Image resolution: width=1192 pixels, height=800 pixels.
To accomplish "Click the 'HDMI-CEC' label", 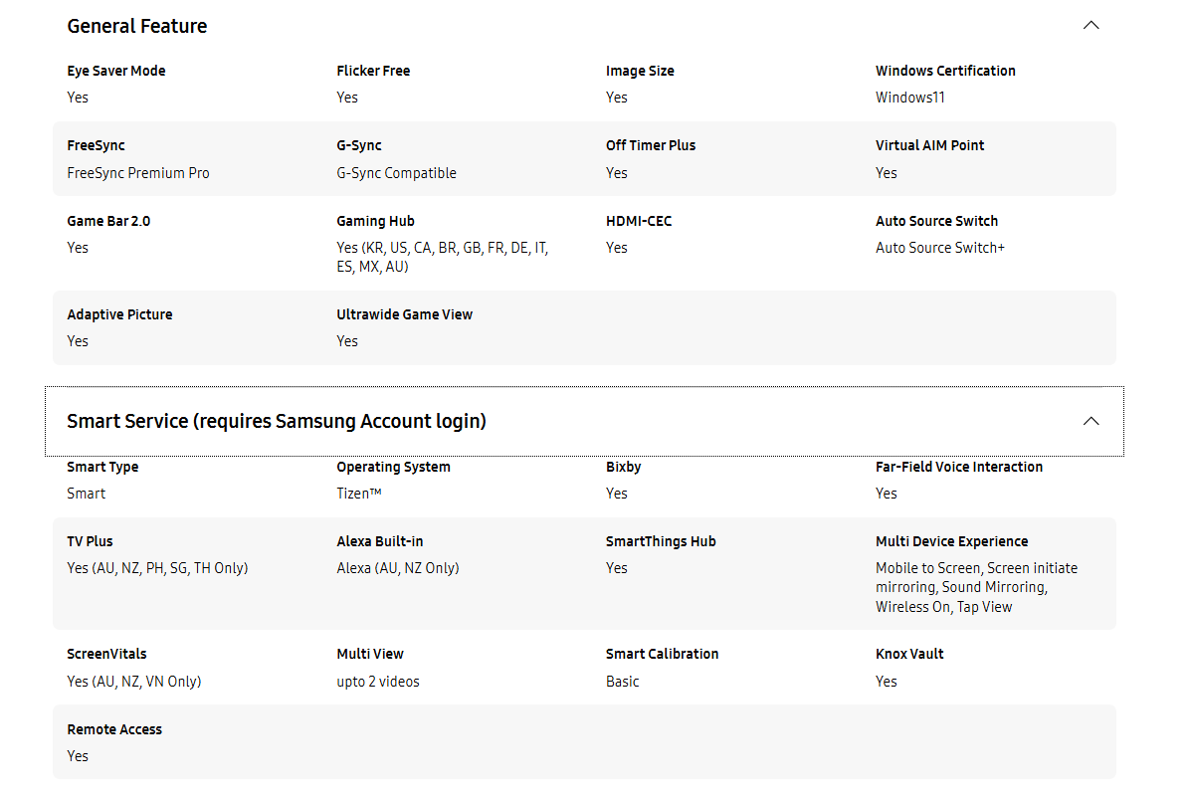I will pos(639,221).
